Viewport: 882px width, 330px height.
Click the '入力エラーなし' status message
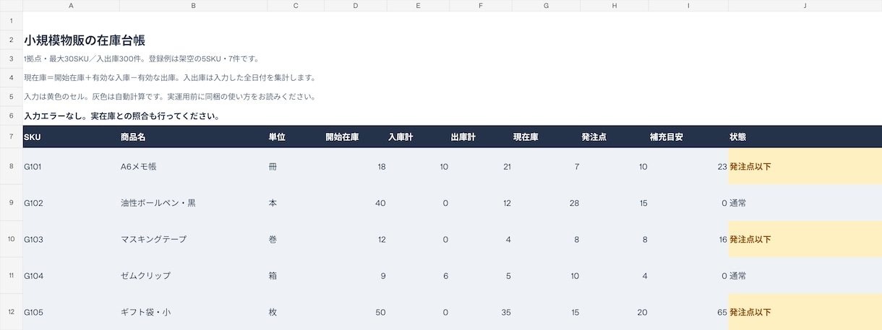[121, 116]
